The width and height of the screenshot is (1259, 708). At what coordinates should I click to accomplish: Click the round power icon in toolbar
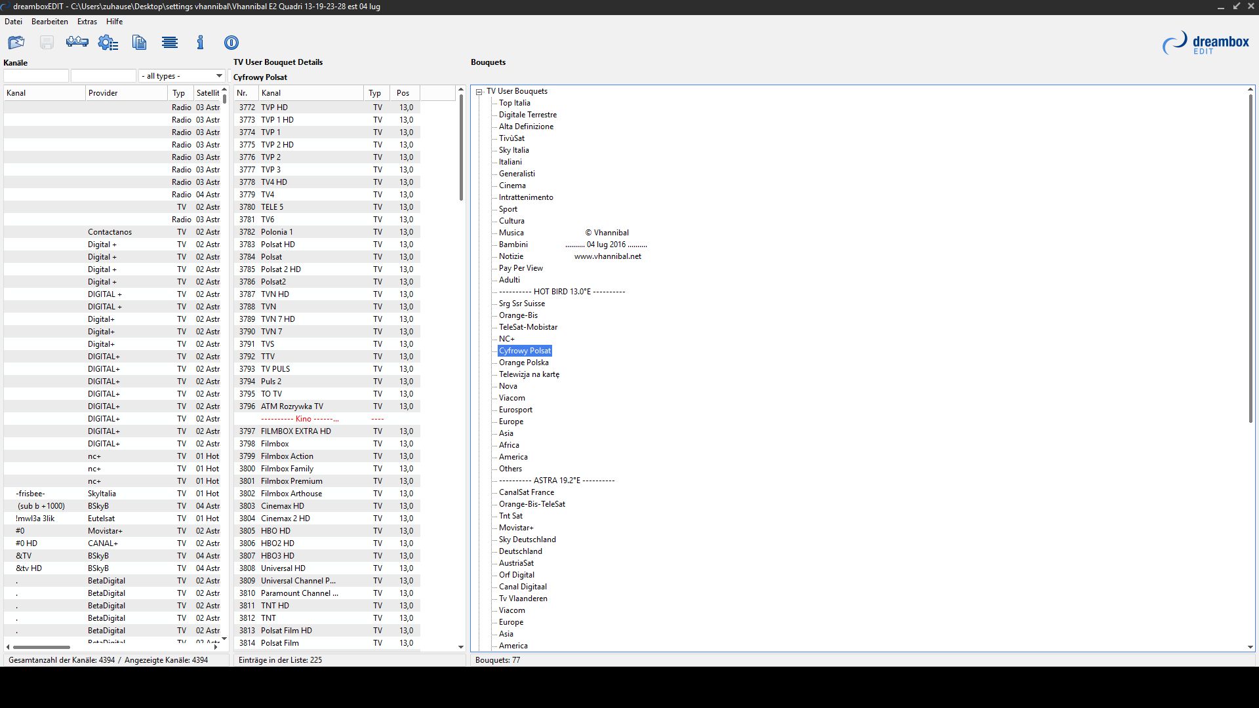point(231,43)
